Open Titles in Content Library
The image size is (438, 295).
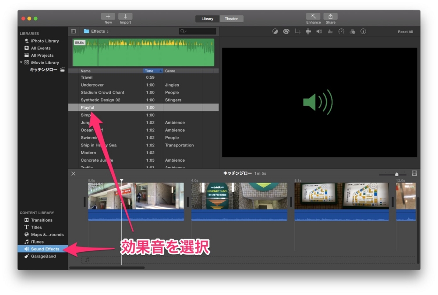[x=33, y=227]
